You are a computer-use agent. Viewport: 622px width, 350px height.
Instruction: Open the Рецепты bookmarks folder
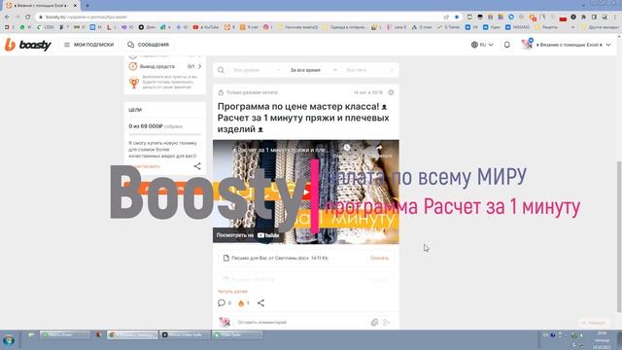click(x=546, y=27)
